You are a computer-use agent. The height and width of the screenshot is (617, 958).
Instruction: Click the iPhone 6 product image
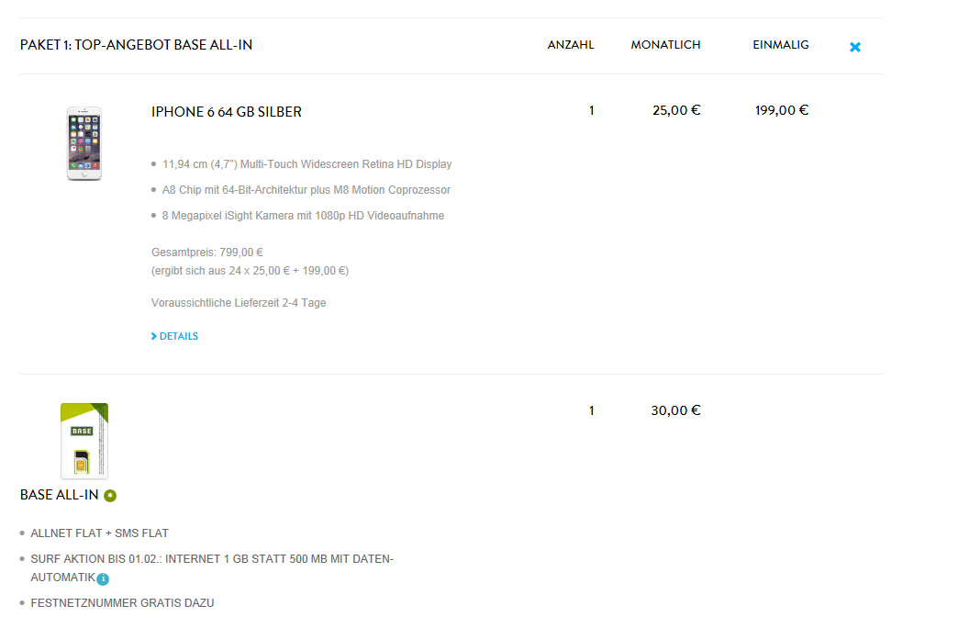84,143
